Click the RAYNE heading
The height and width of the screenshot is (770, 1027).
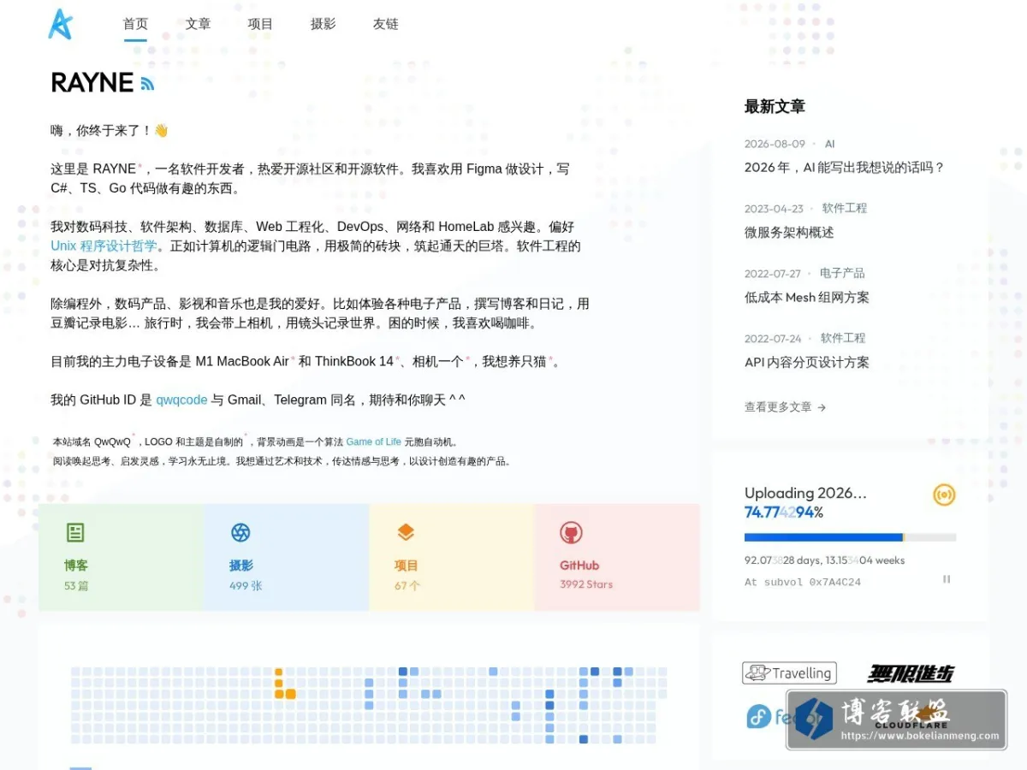click(x=92, y=83)
